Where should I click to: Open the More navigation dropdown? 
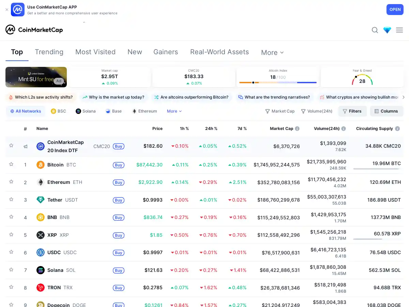(272, 52)
